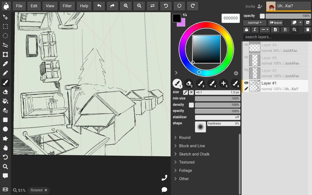This screenshot has width=312, height=195.
Task: Rotate the view counter-clockwise
Action: click(166, 6)
